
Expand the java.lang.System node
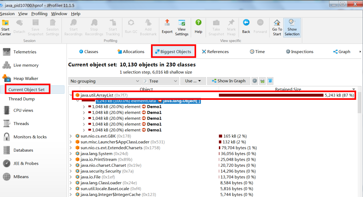click(71, 154)
